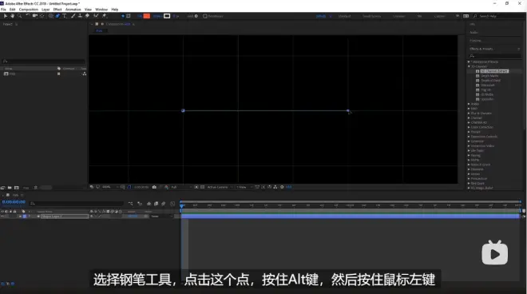
Task: Select the Clone Stamp tool
Action: click(80, 16)
